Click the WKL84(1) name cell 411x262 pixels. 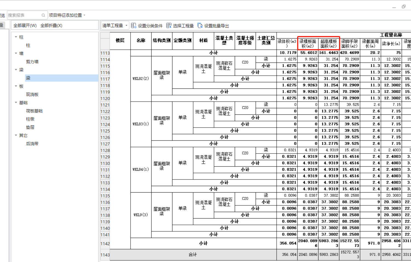[141, 170]
